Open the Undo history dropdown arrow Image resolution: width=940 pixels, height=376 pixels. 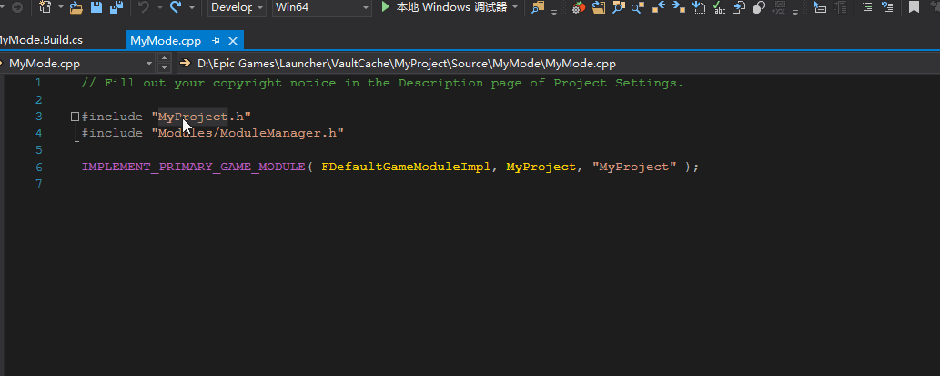pos(159,7)
